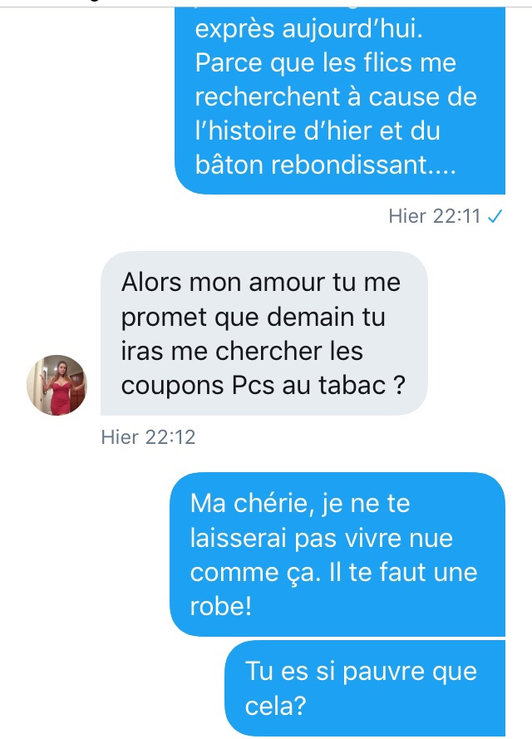Open the sender's profile avatar photo
The image size is (532, 739).
pos(57,385)
